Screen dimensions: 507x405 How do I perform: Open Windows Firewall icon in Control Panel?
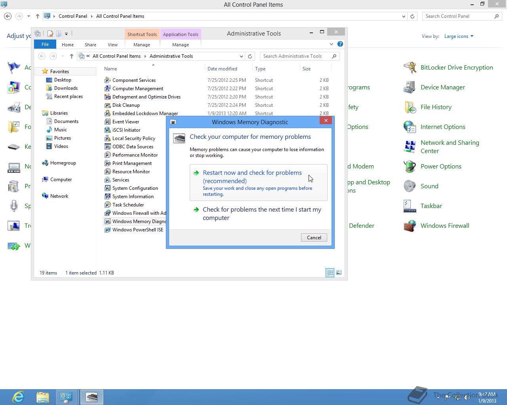(410, 226)
